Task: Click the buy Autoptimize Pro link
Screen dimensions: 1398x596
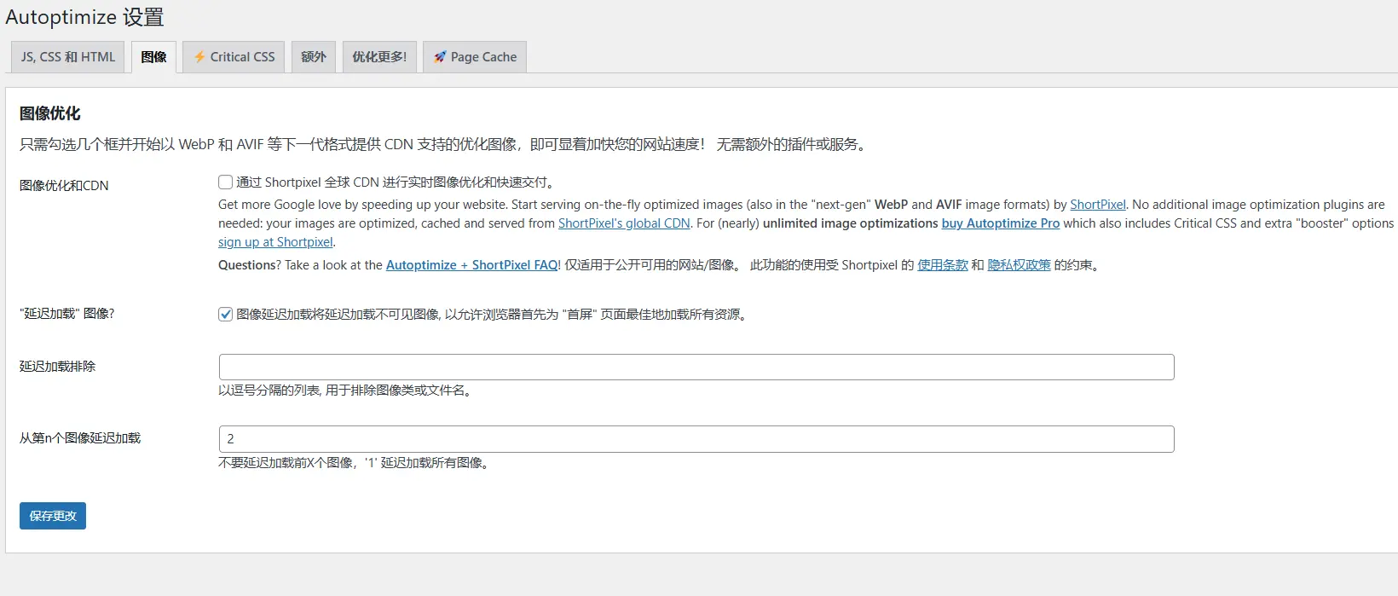Action: pos(1001,223)
